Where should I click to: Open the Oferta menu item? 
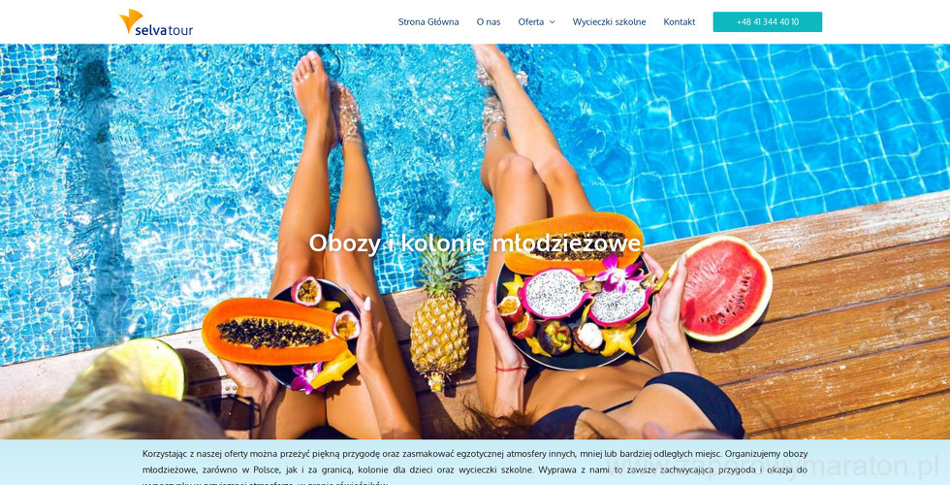tap(531, 21)
